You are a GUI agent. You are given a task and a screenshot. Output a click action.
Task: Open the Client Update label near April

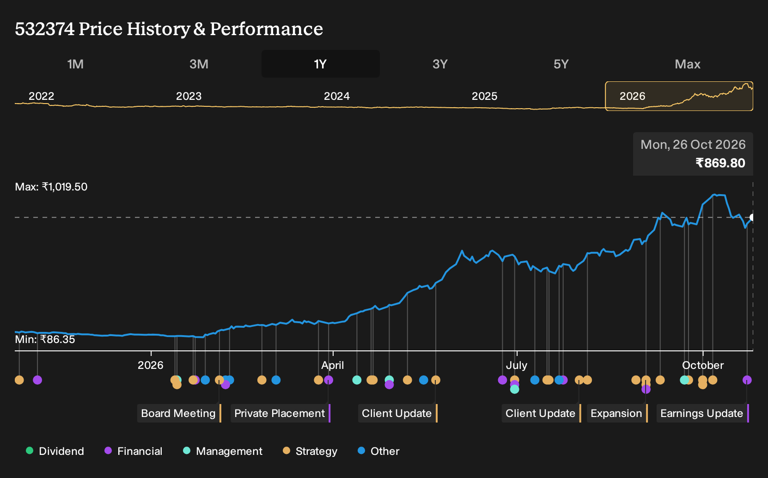click(x=398, y=413)
